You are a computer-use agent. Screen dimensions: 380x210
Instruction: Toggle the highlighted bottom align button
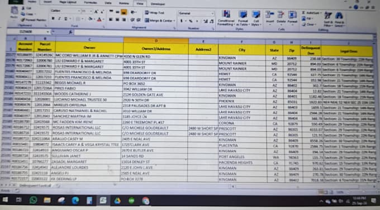tap(123, 12)
